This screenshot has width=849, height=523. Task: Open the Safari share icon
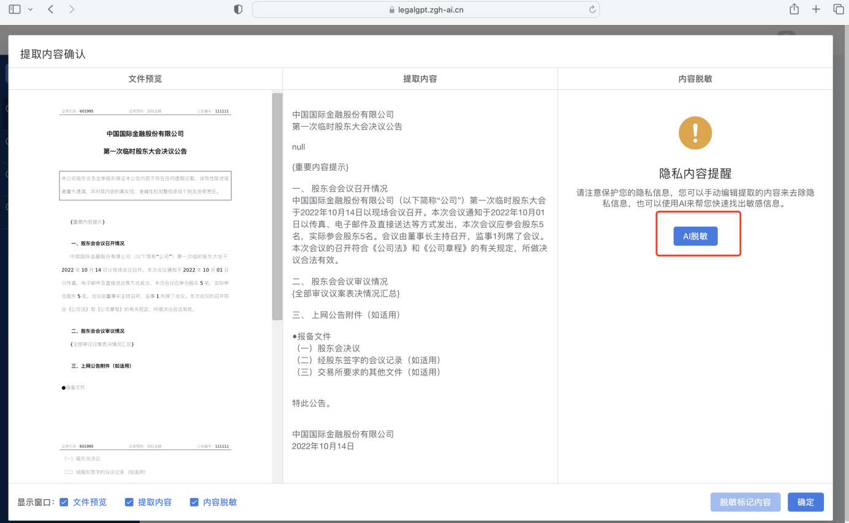(794, 9)
